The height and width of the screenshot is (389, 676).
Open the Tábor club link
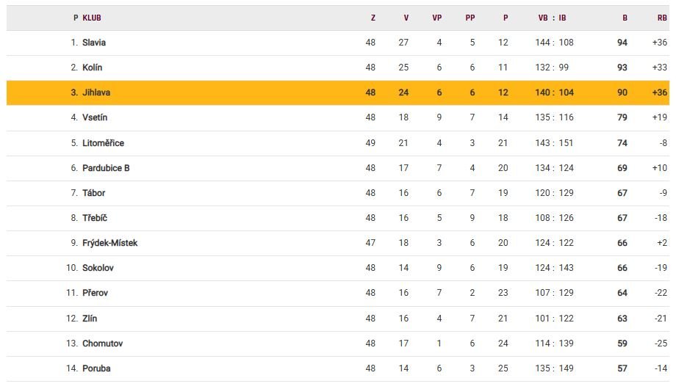tap(93, 193)
